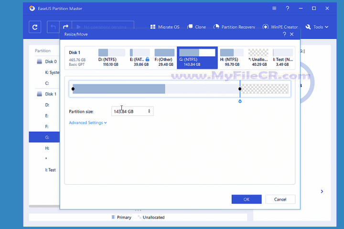Click the right chevron arrow in the right panel

322,191
